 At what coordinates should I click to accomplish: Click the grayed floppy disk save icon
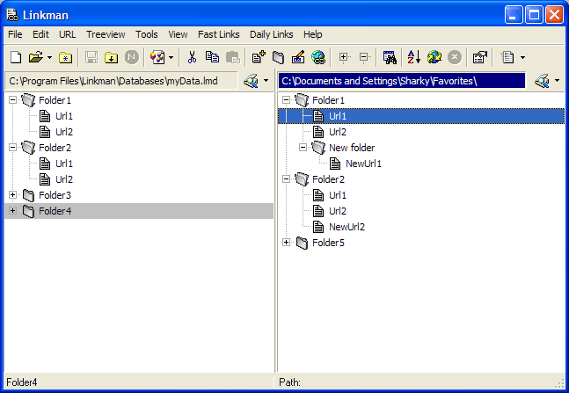point(91,57)
